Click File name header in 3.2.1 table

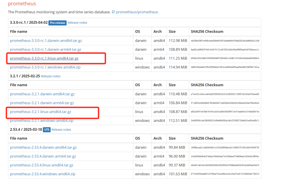[x=19, y=85]
